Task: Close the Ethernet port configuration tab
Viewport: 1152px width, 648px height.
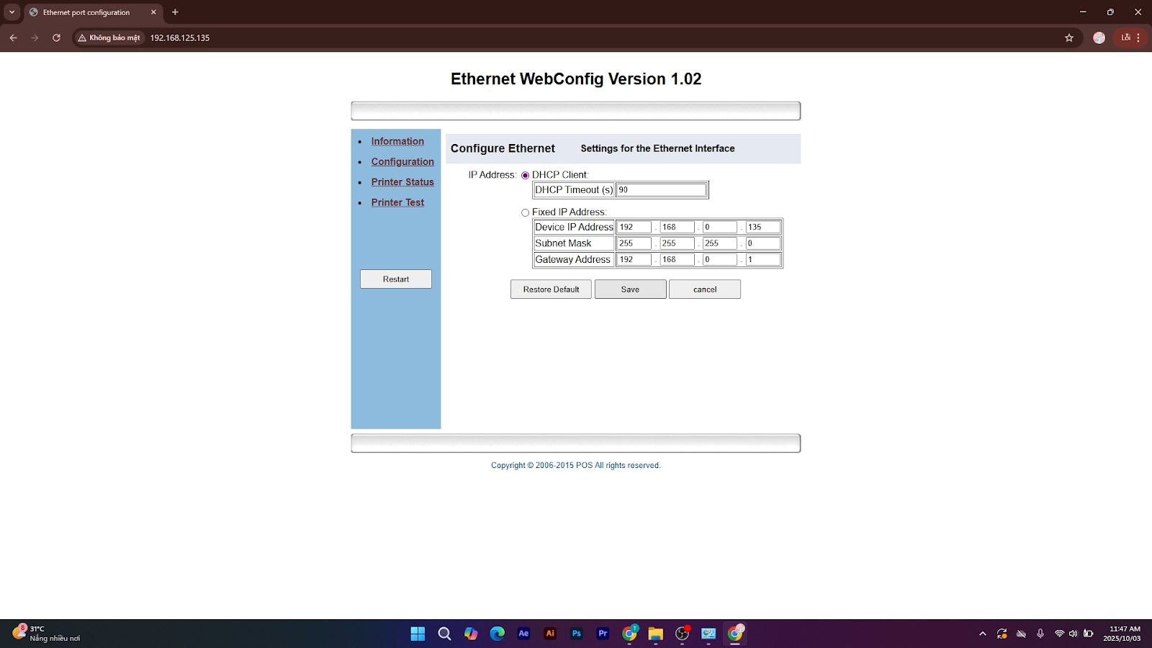Action: (x=153, y=12)
